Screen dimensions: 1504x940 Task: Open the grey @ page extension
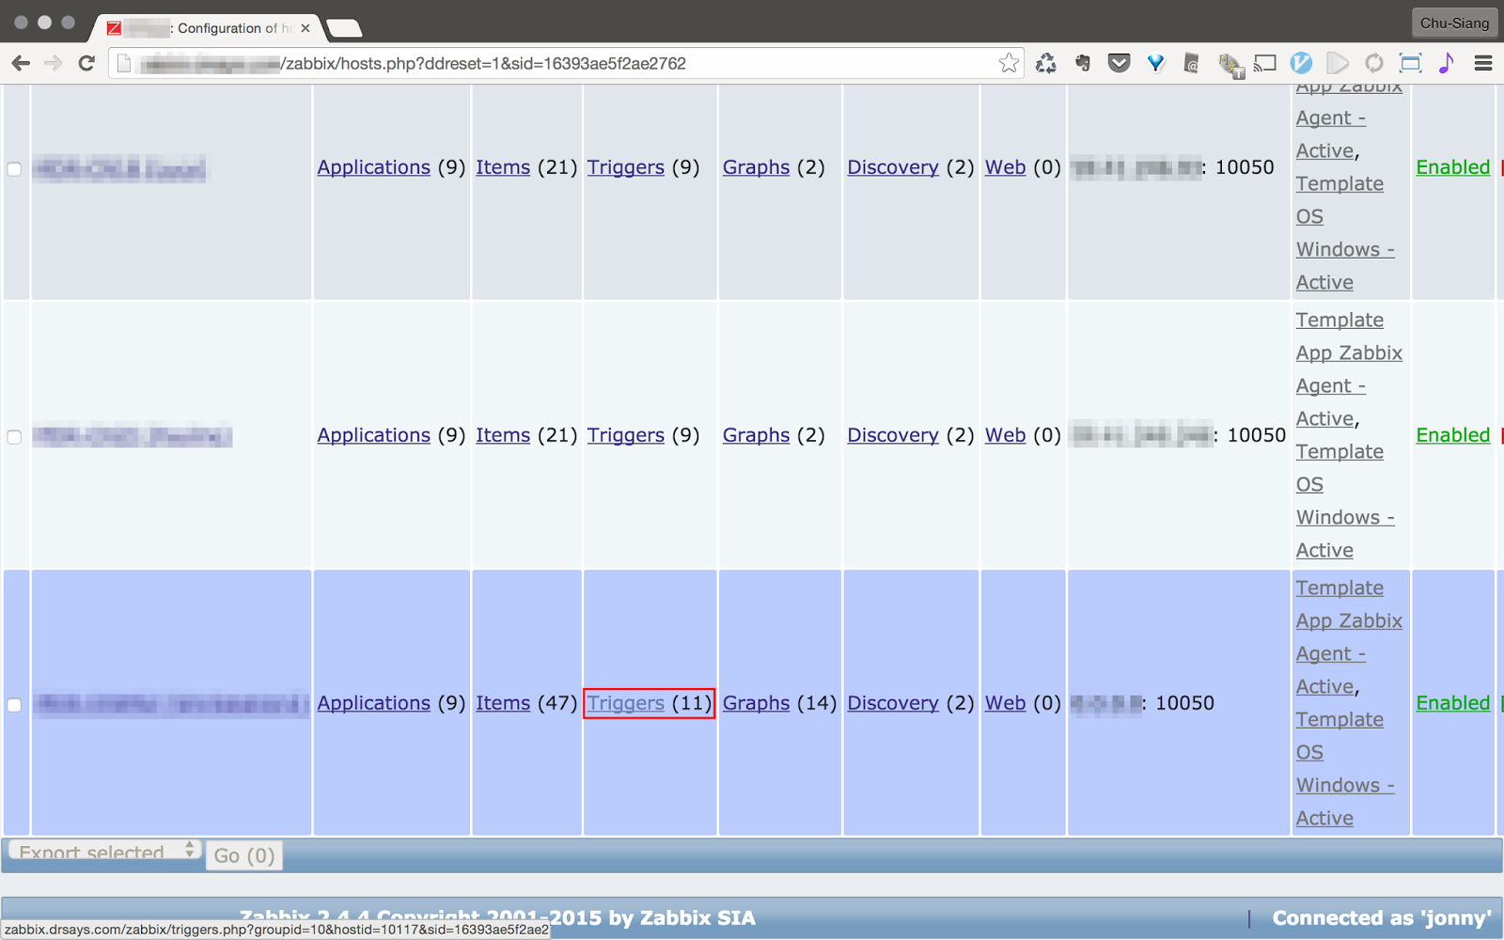pyautogui.click(x=1191, y=63)
